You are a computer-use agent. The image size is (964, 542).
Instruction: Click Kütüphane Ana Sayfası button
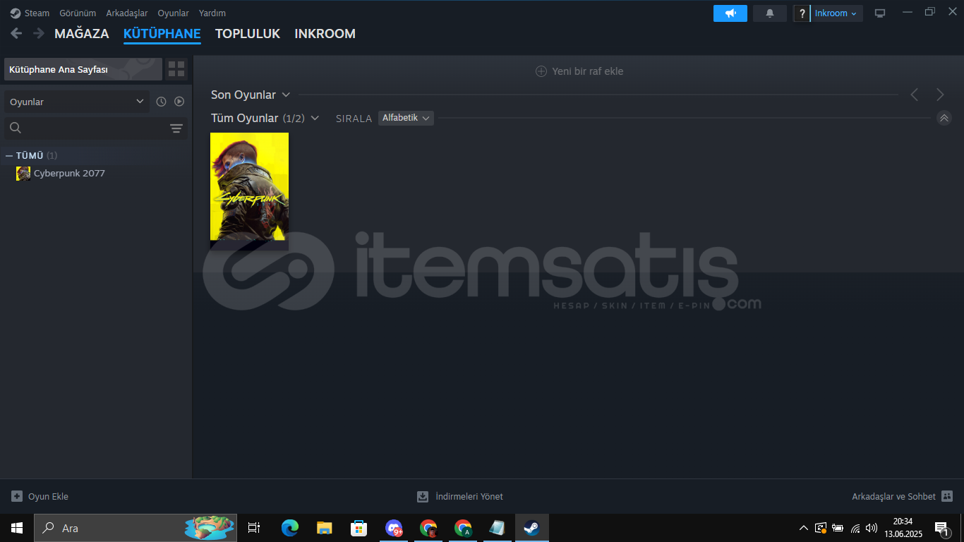(x=83, y=69)
